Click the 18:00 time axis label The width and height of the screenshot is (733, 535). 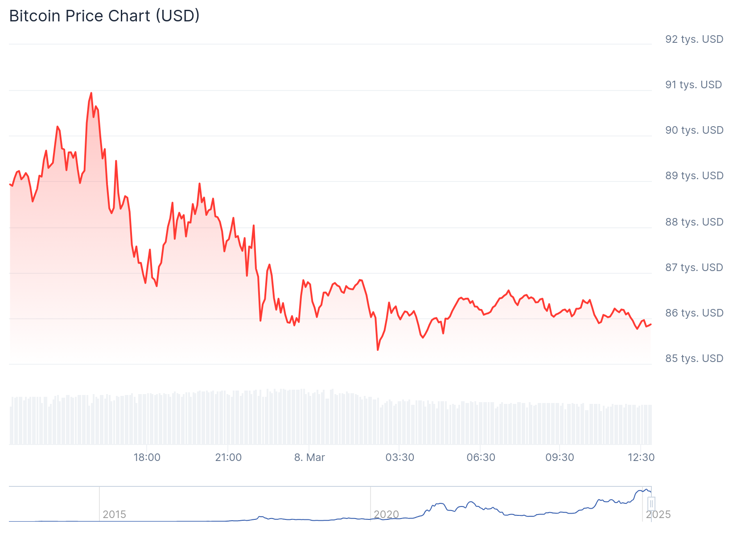(x=147, y=457)
